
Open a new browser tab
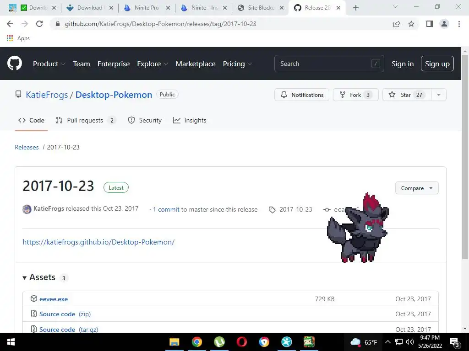point(355,8)
